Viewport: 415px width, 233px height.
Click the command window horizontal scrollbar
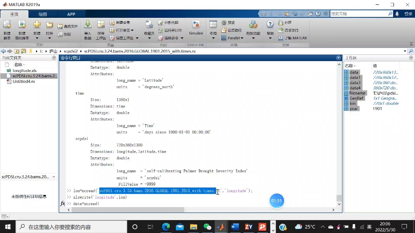[x=128, y=210]
